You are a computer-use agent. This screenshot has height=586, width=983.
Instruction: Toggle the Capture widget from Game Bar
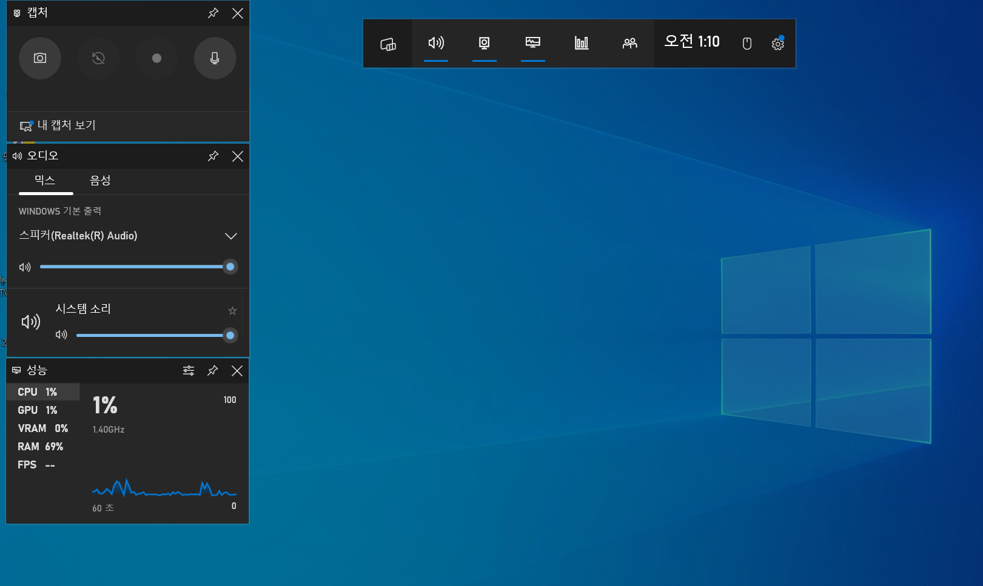click(x=485, y=44)
